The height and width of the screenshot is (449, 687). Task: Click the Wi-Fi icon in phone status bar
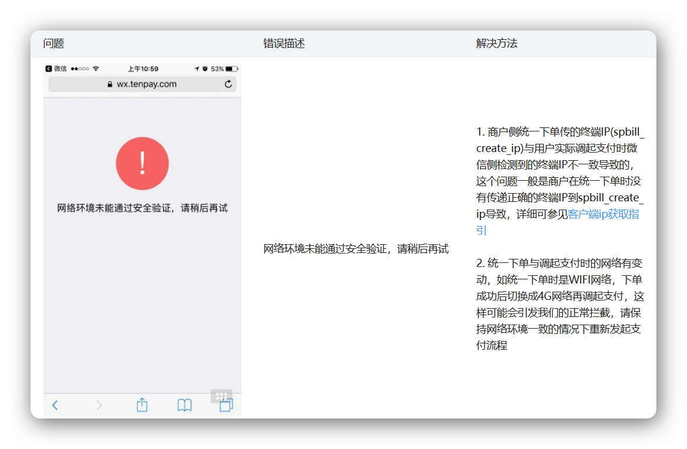tap(96, 69)
